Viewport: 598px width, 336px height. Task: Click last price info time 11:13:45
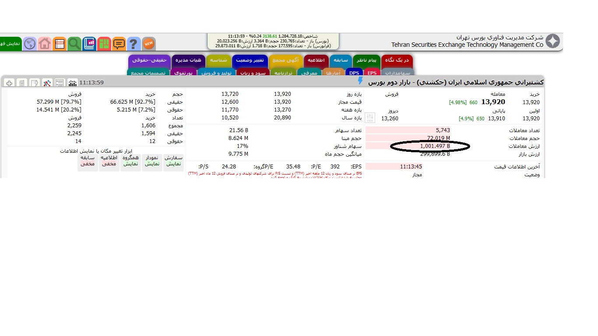point(411,167)
